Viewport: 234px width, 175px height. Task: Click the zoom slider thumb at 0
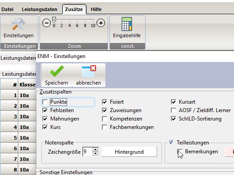coord(54,19)
